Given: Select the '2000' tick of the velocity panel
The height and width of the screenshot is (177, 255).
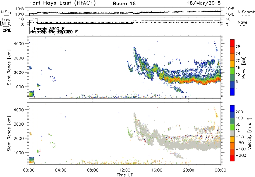Looking at the screenshot, I should [19, 138].
